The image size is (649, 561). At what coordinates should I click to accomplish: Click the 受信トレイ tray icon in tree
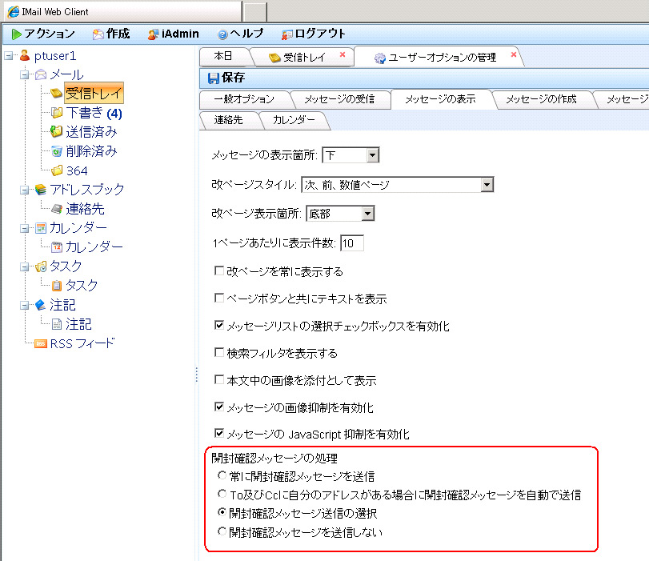[56, 93]
